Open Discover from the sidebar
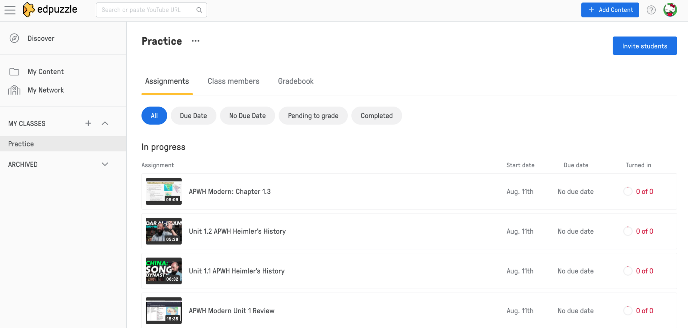Screen dimensions: 688x328 tap(41, 39)
